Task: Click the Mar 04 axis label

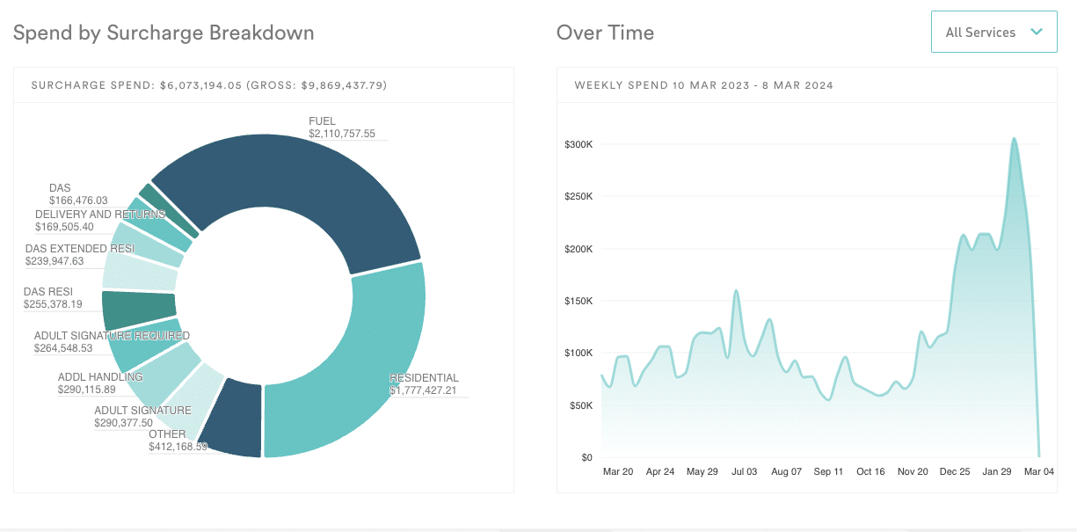Action: tap(1039, 471)
